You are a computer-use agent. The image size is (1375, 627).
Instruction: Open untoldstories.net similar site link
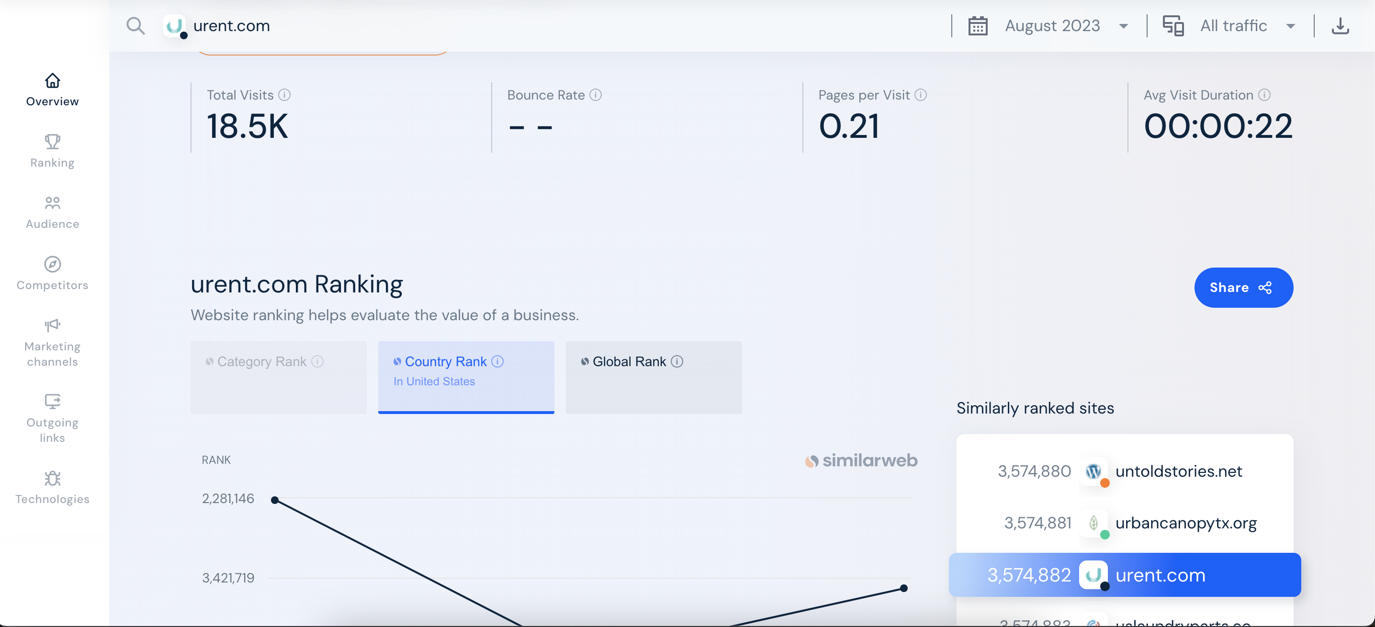[x=1179, y=471]
